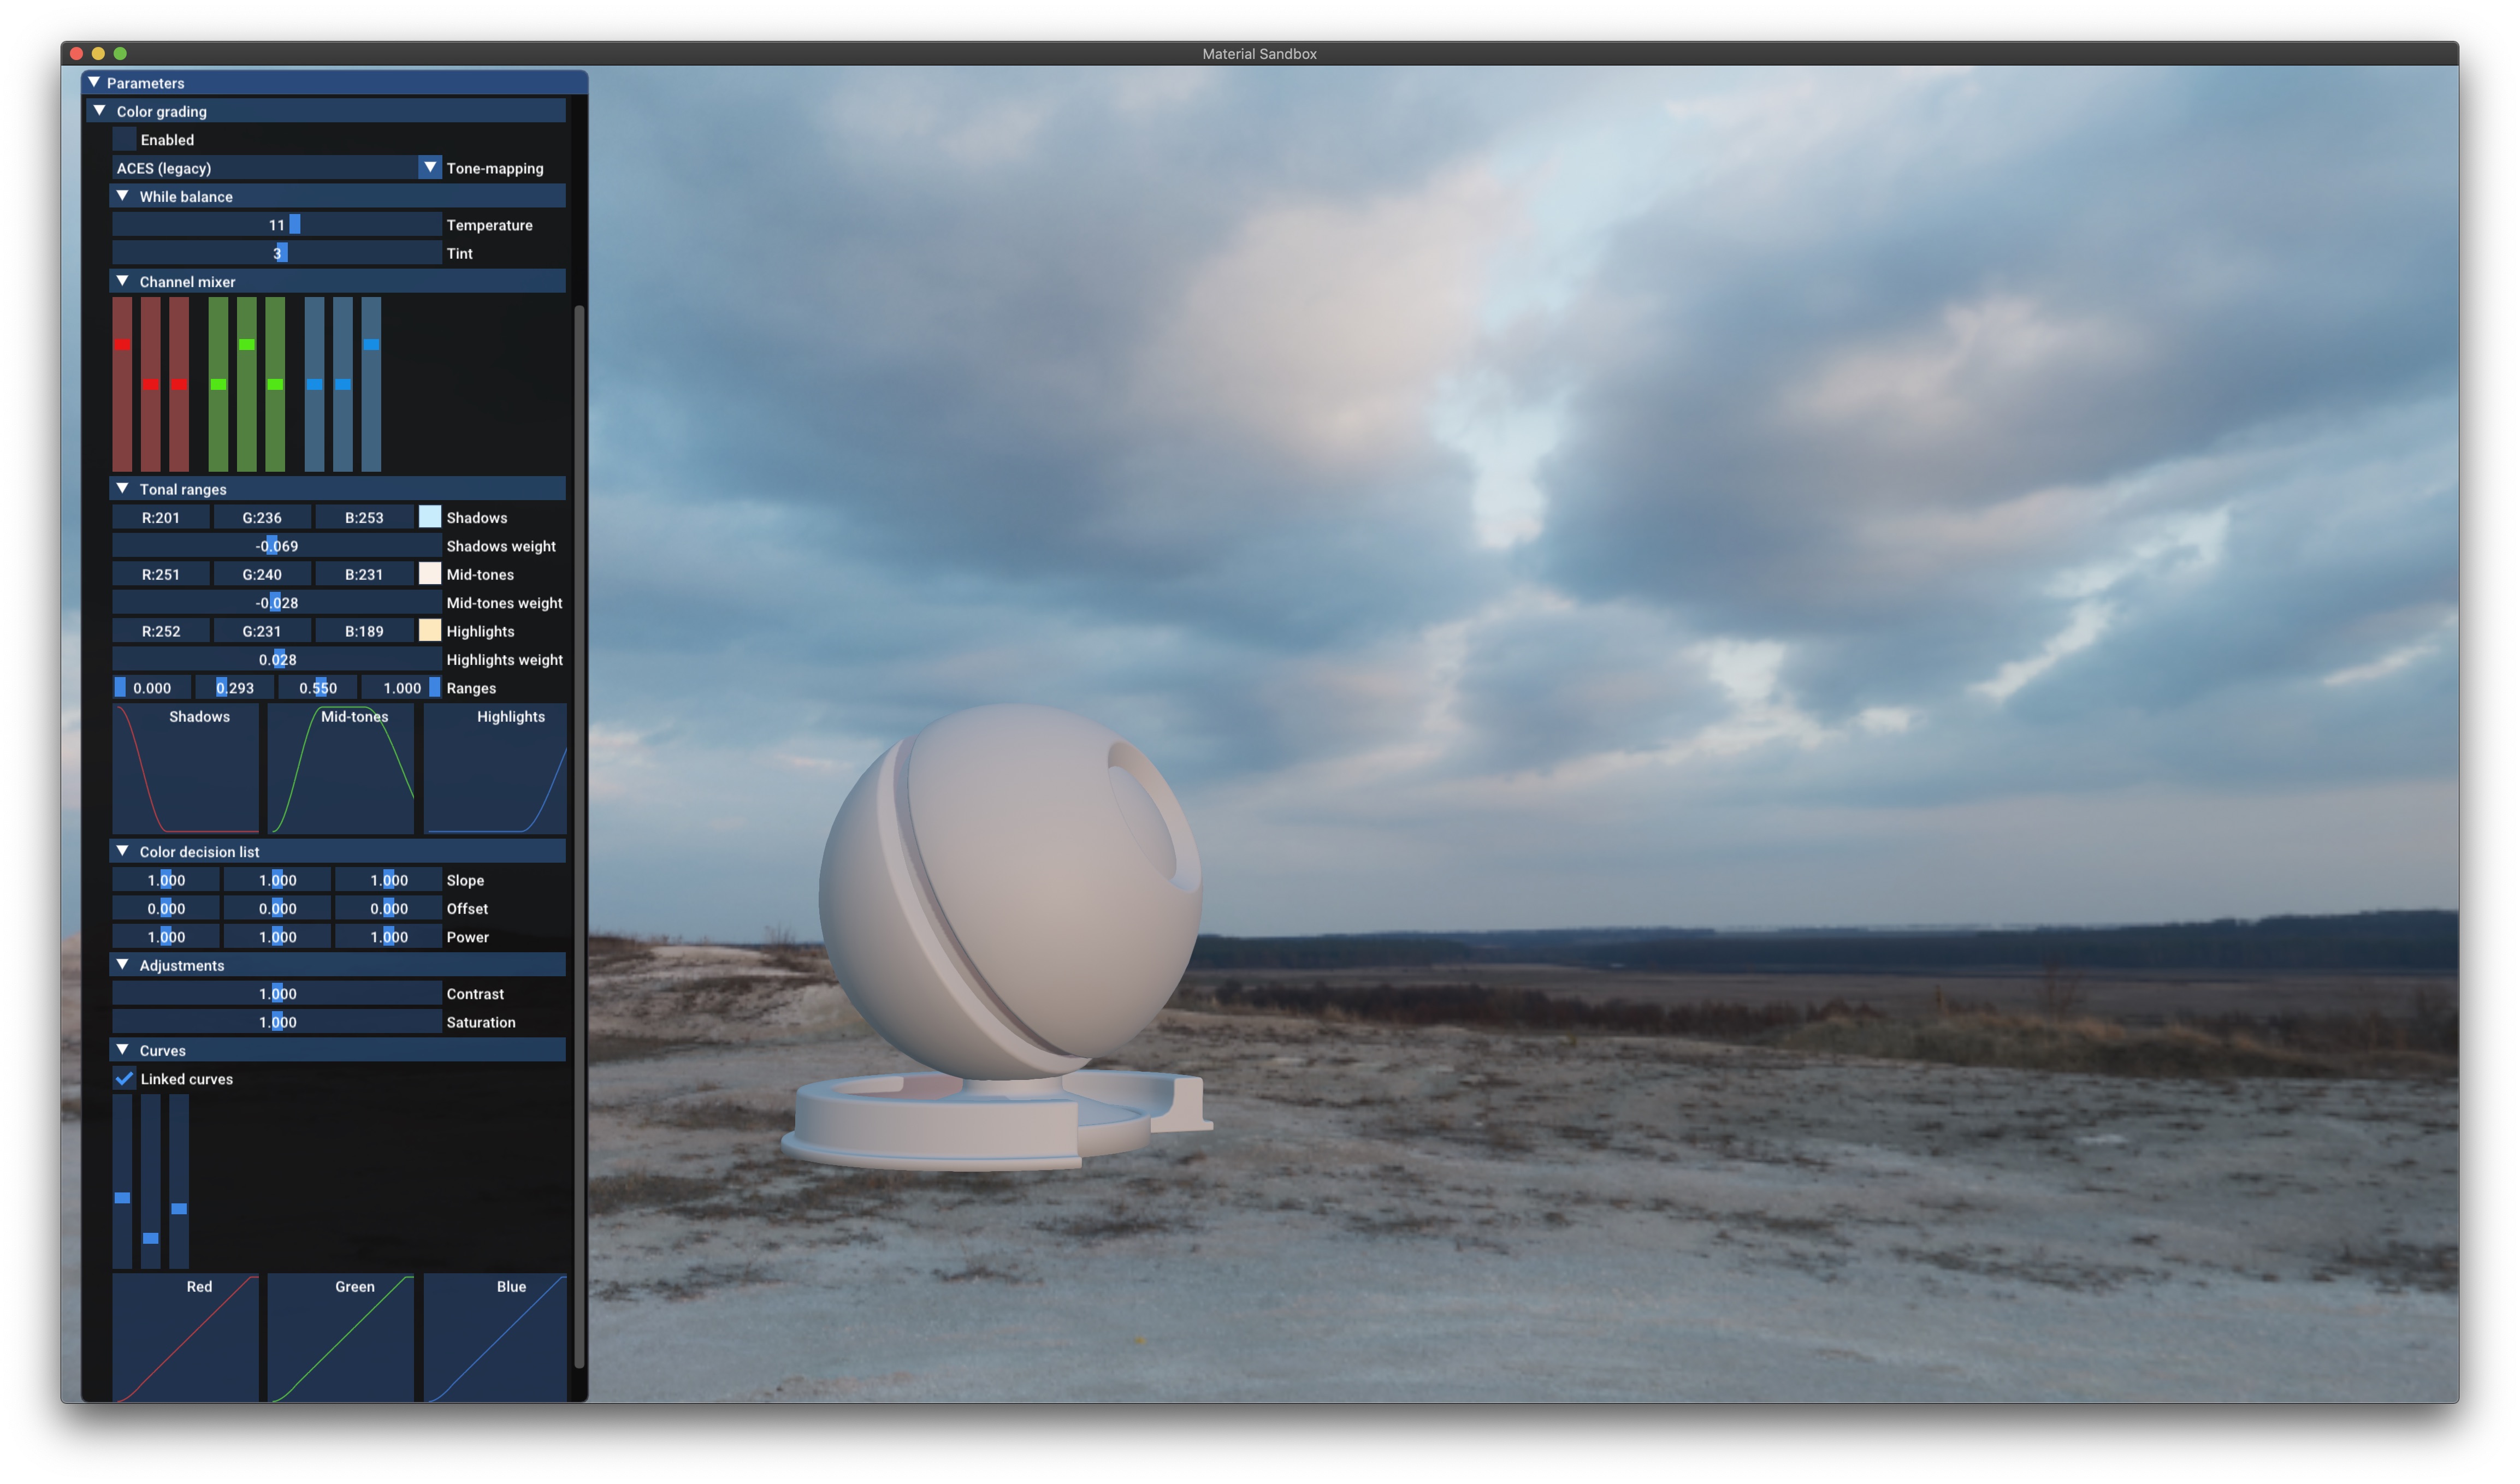
Task: Click the Shadows R:201 value field
Action: point(161,518)
